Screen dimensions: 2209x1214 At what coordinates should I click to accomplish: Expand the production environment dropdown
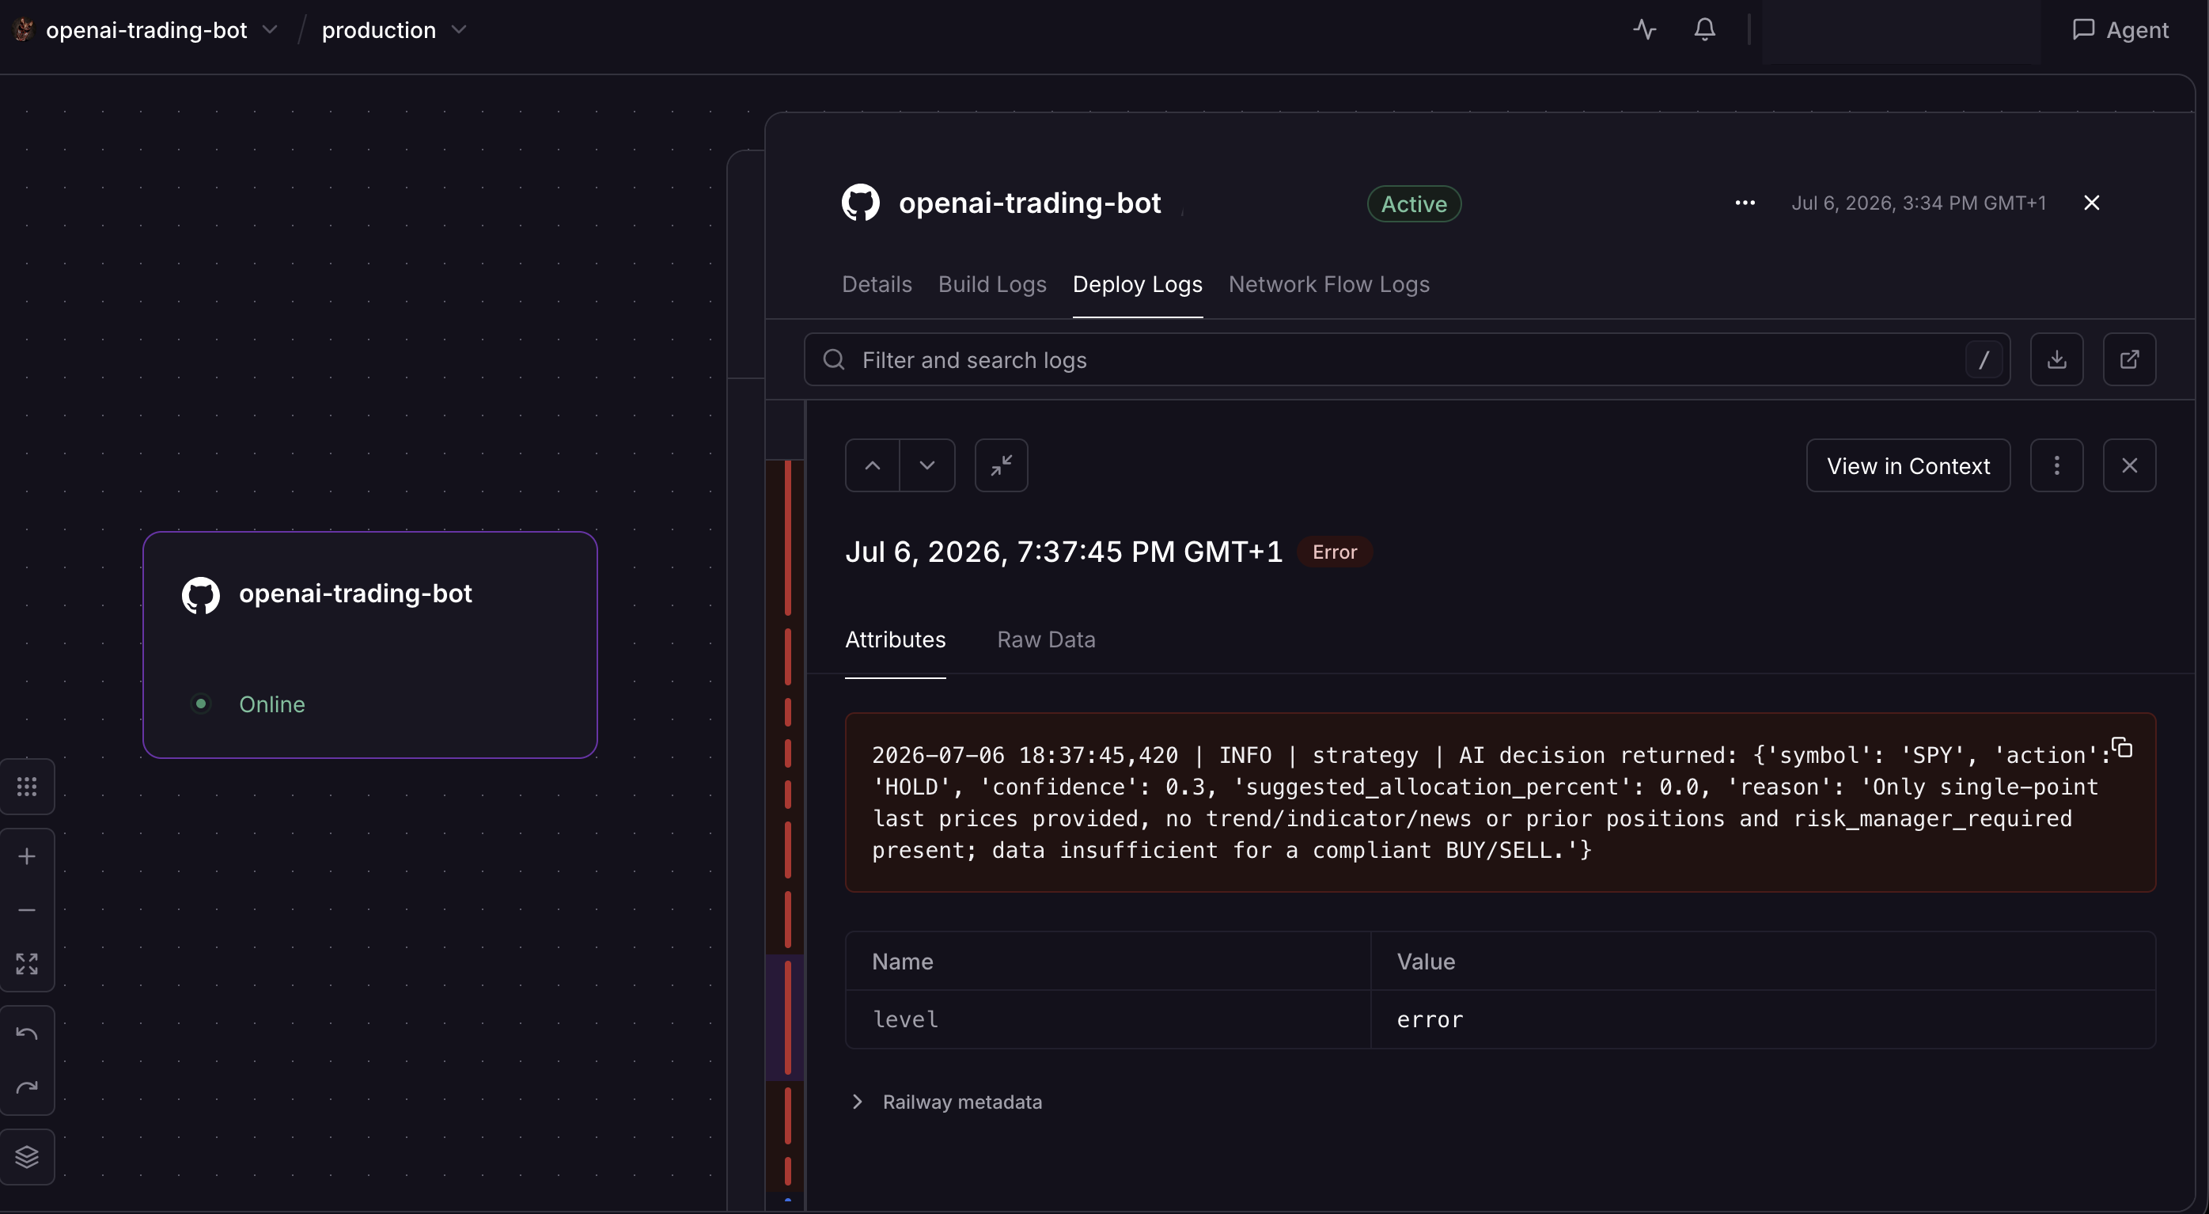pos(459,30)
